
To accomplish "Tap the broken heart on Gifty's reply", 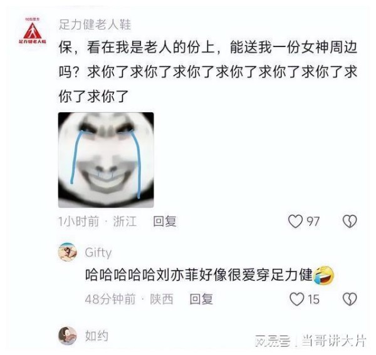I will point(350,299).
